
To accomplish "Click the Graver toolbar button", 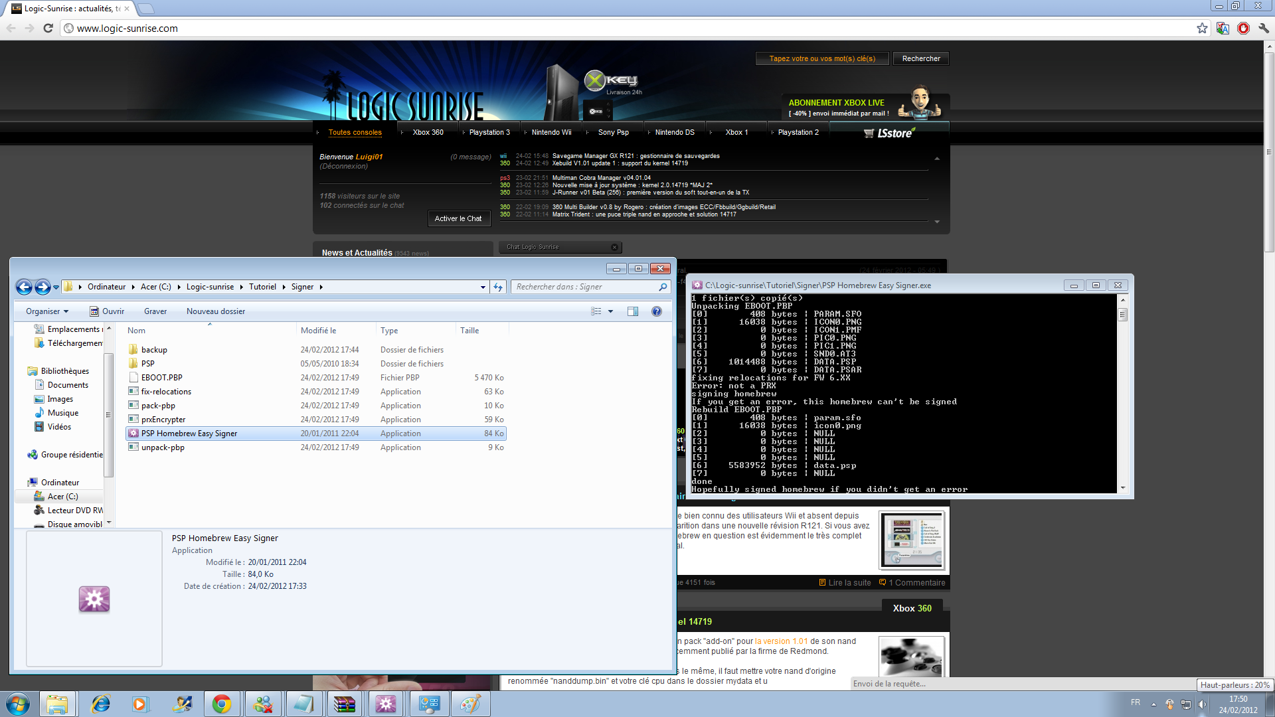I will point(155,311).
